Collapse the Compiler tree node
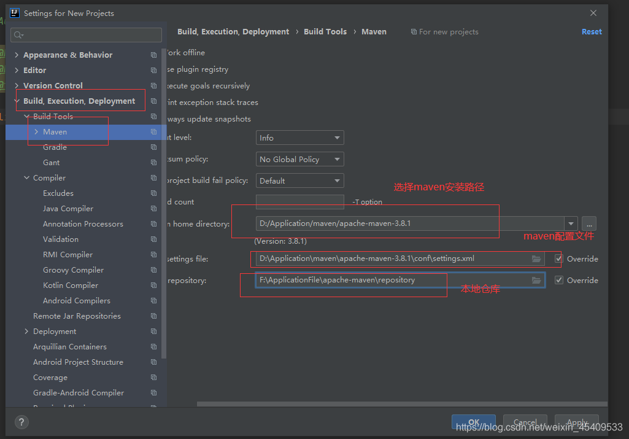 click(26, 178)
